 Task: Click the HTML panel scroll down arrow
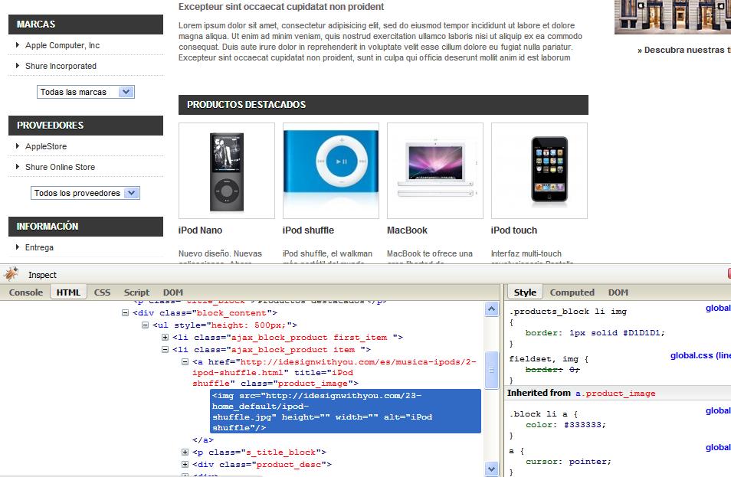491,469
